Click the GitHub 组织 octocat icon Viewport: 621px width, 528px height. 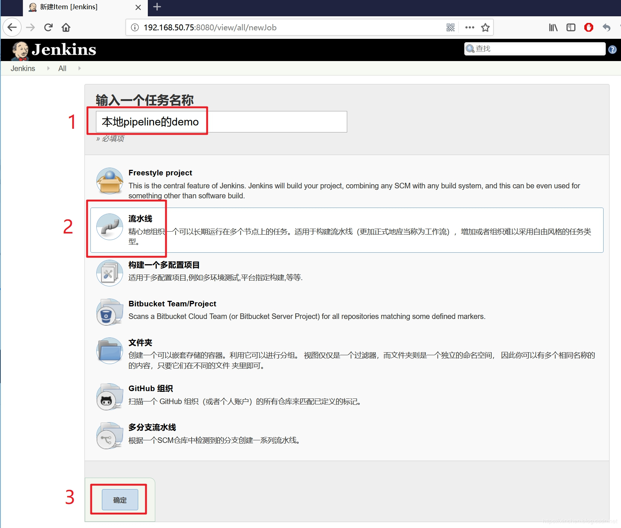109,396
